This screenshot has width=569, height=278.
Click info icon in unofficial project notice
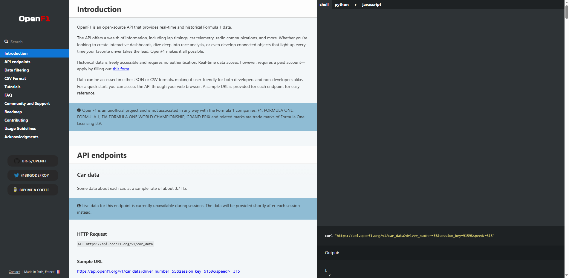tap(79, 110)
